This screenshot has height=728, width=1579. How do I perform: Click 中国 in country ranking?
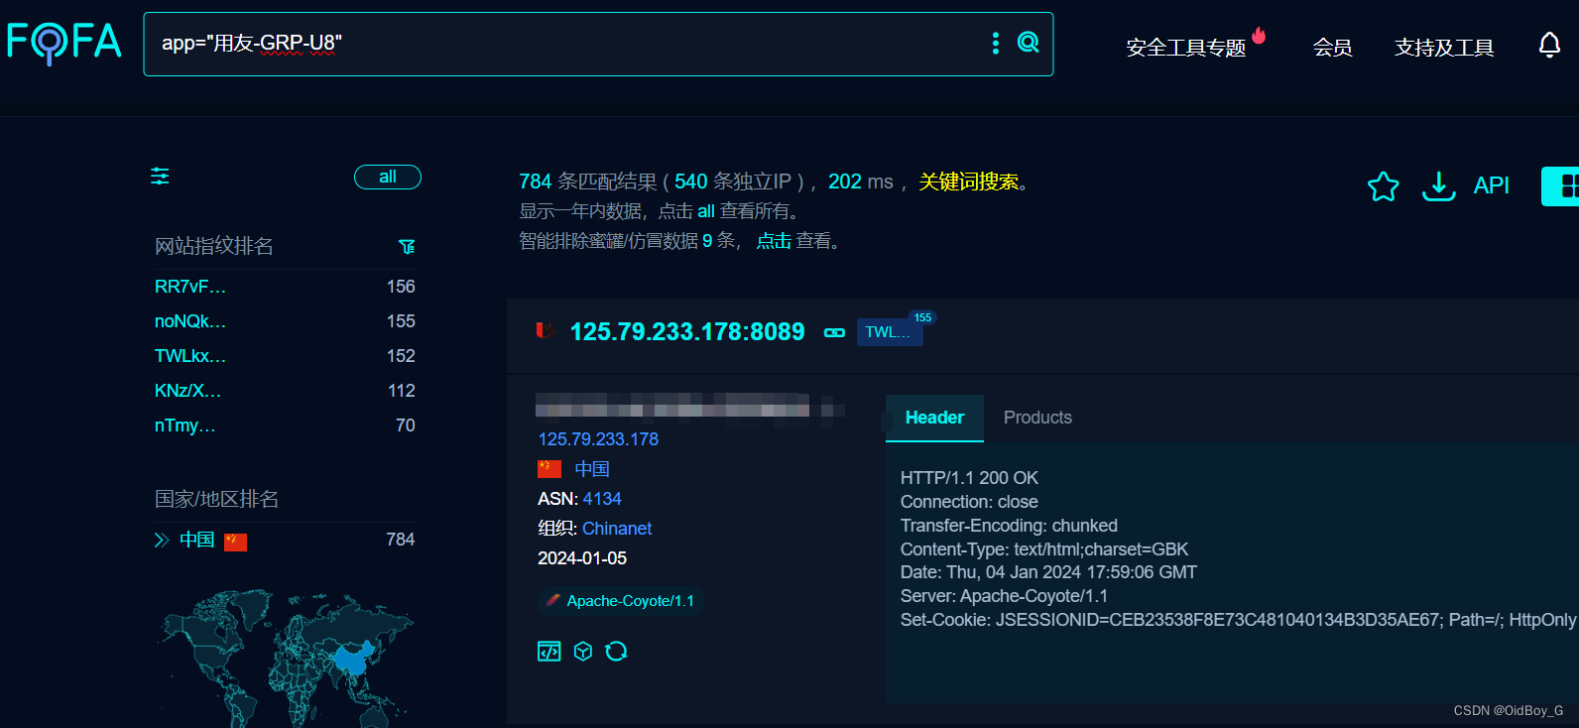[x=196, y=540]
